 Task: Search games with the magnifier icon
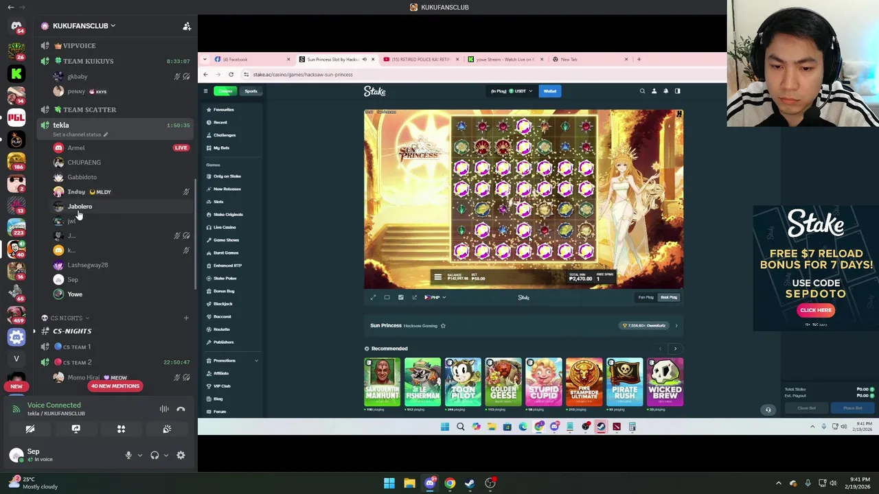642,91
